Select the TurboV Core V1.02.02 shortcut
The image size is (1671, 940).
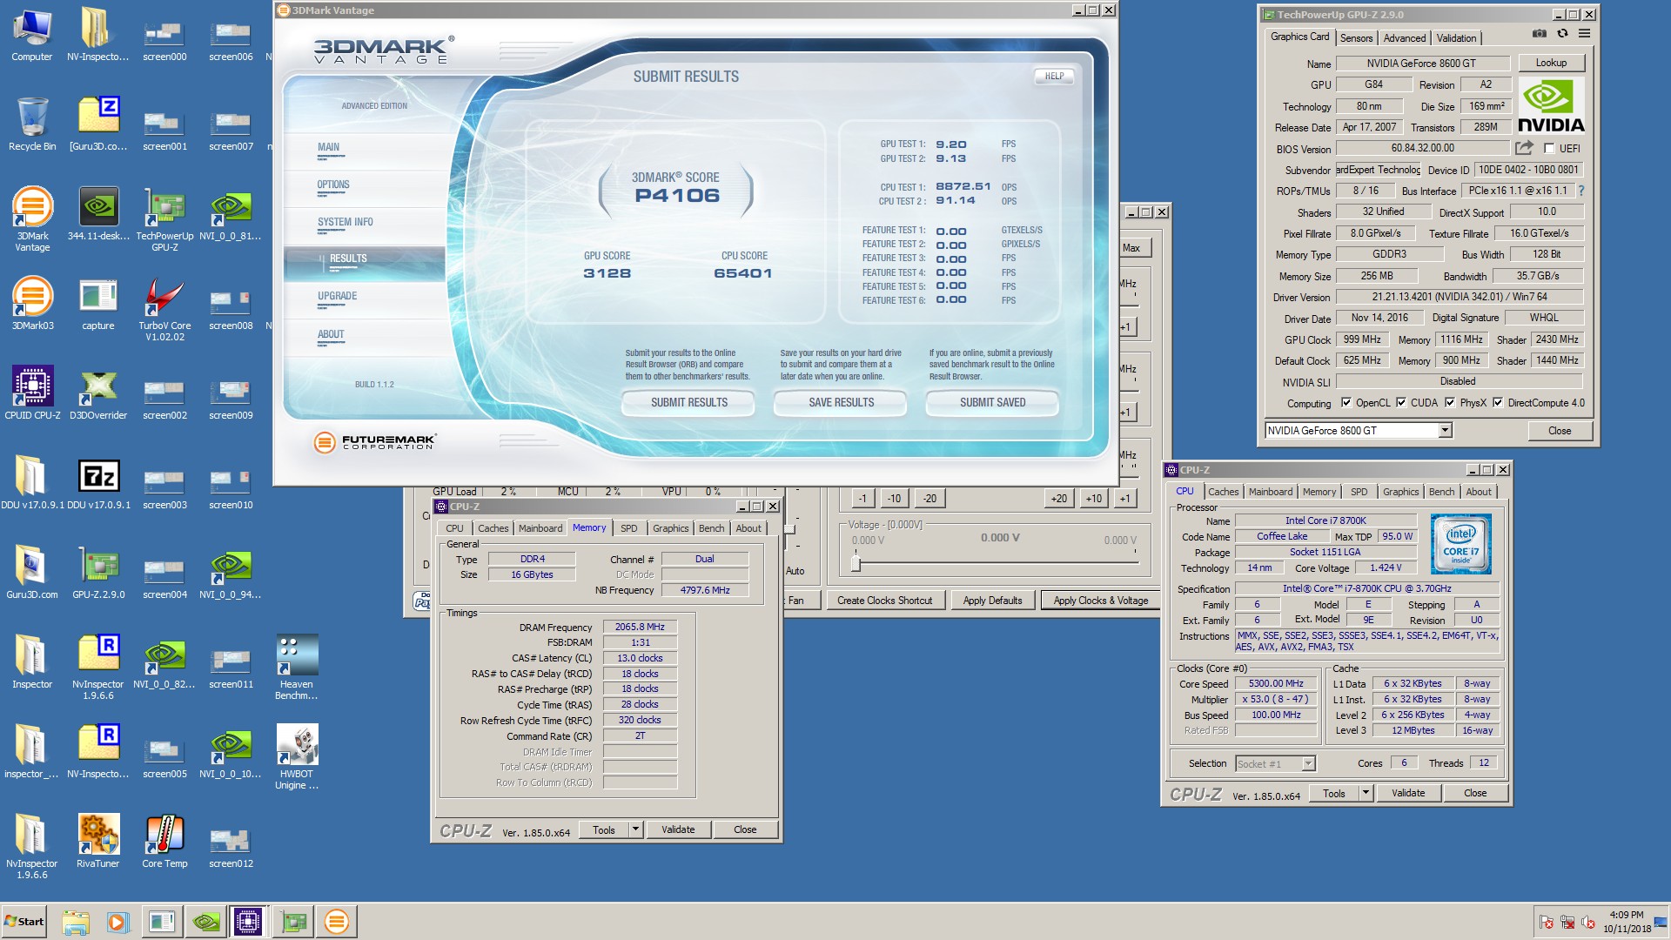[x=164, y=309]
